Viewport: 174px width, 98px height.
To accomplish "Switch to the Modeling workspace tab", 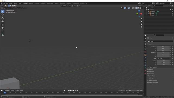I will pos(31,4).
